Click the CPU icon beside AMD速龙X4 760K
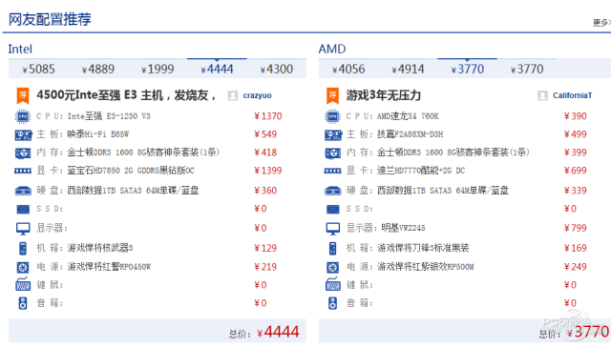Screen dimensions: 611x347 click(332, 116)
